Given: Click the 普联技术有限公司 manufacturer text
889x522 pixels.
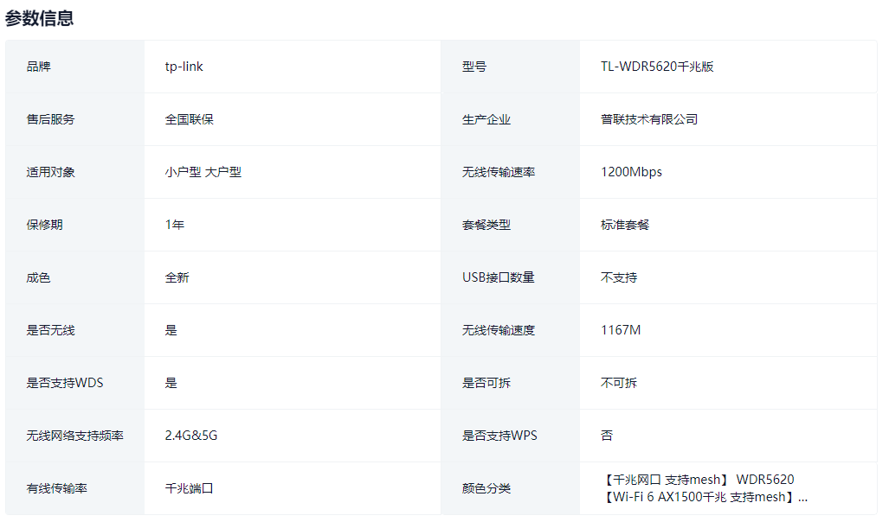Looking at the screenshot, I should [648, 119].
